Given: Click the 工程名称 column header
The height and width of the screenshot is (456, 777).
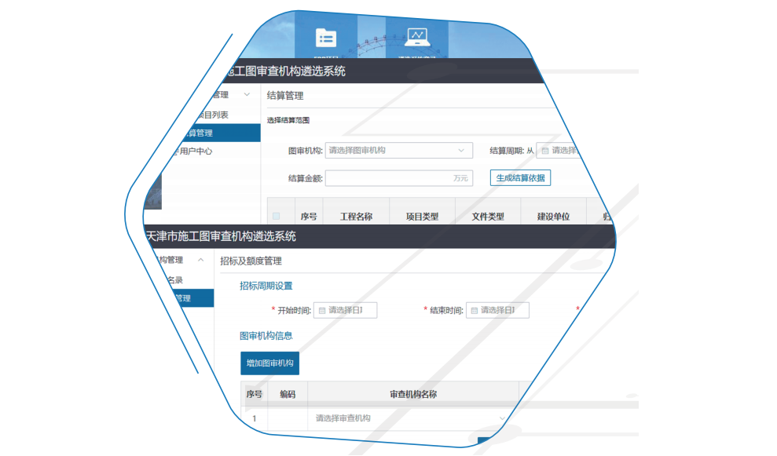Looking at the screenshot, I should 356,217.
